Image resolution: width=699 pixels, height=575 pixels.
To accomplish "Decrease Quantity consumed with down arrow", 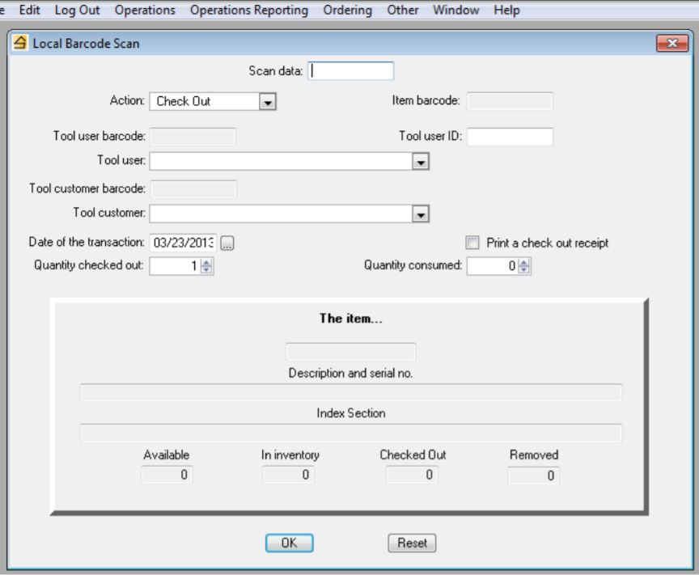I will [524, 269].
